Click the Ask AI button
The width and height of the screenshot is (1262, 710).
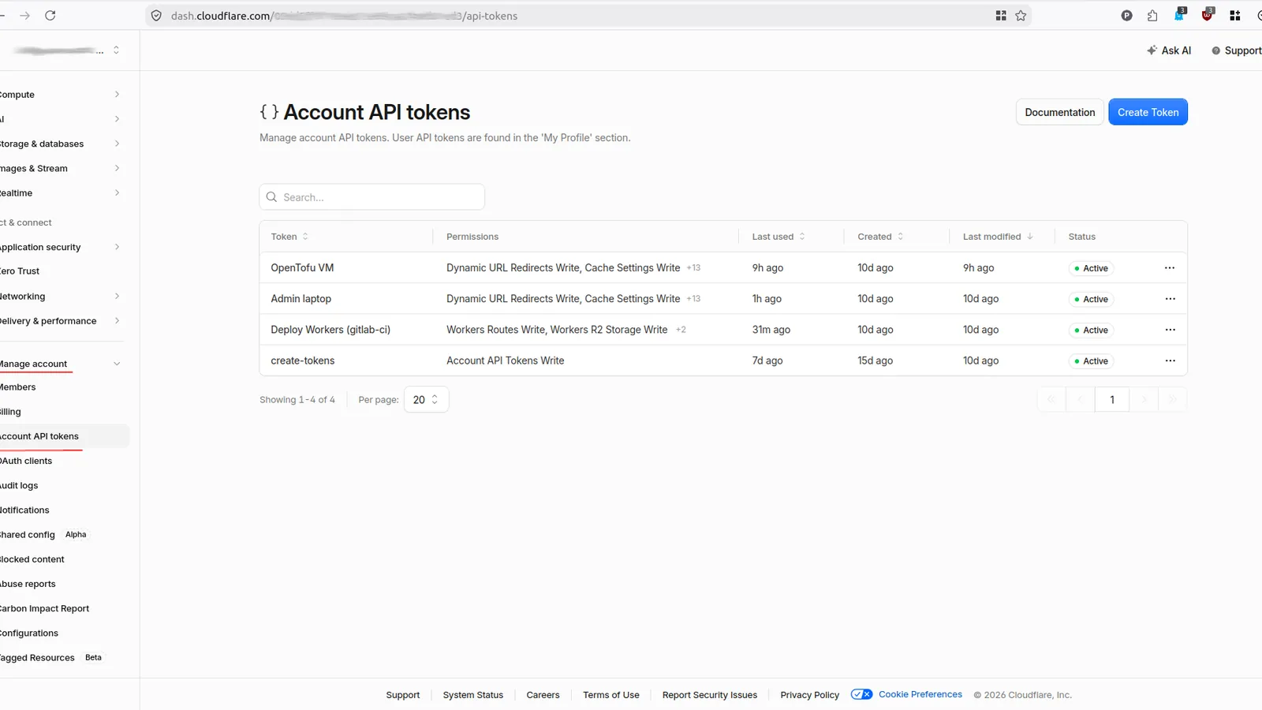point(1169,50)
